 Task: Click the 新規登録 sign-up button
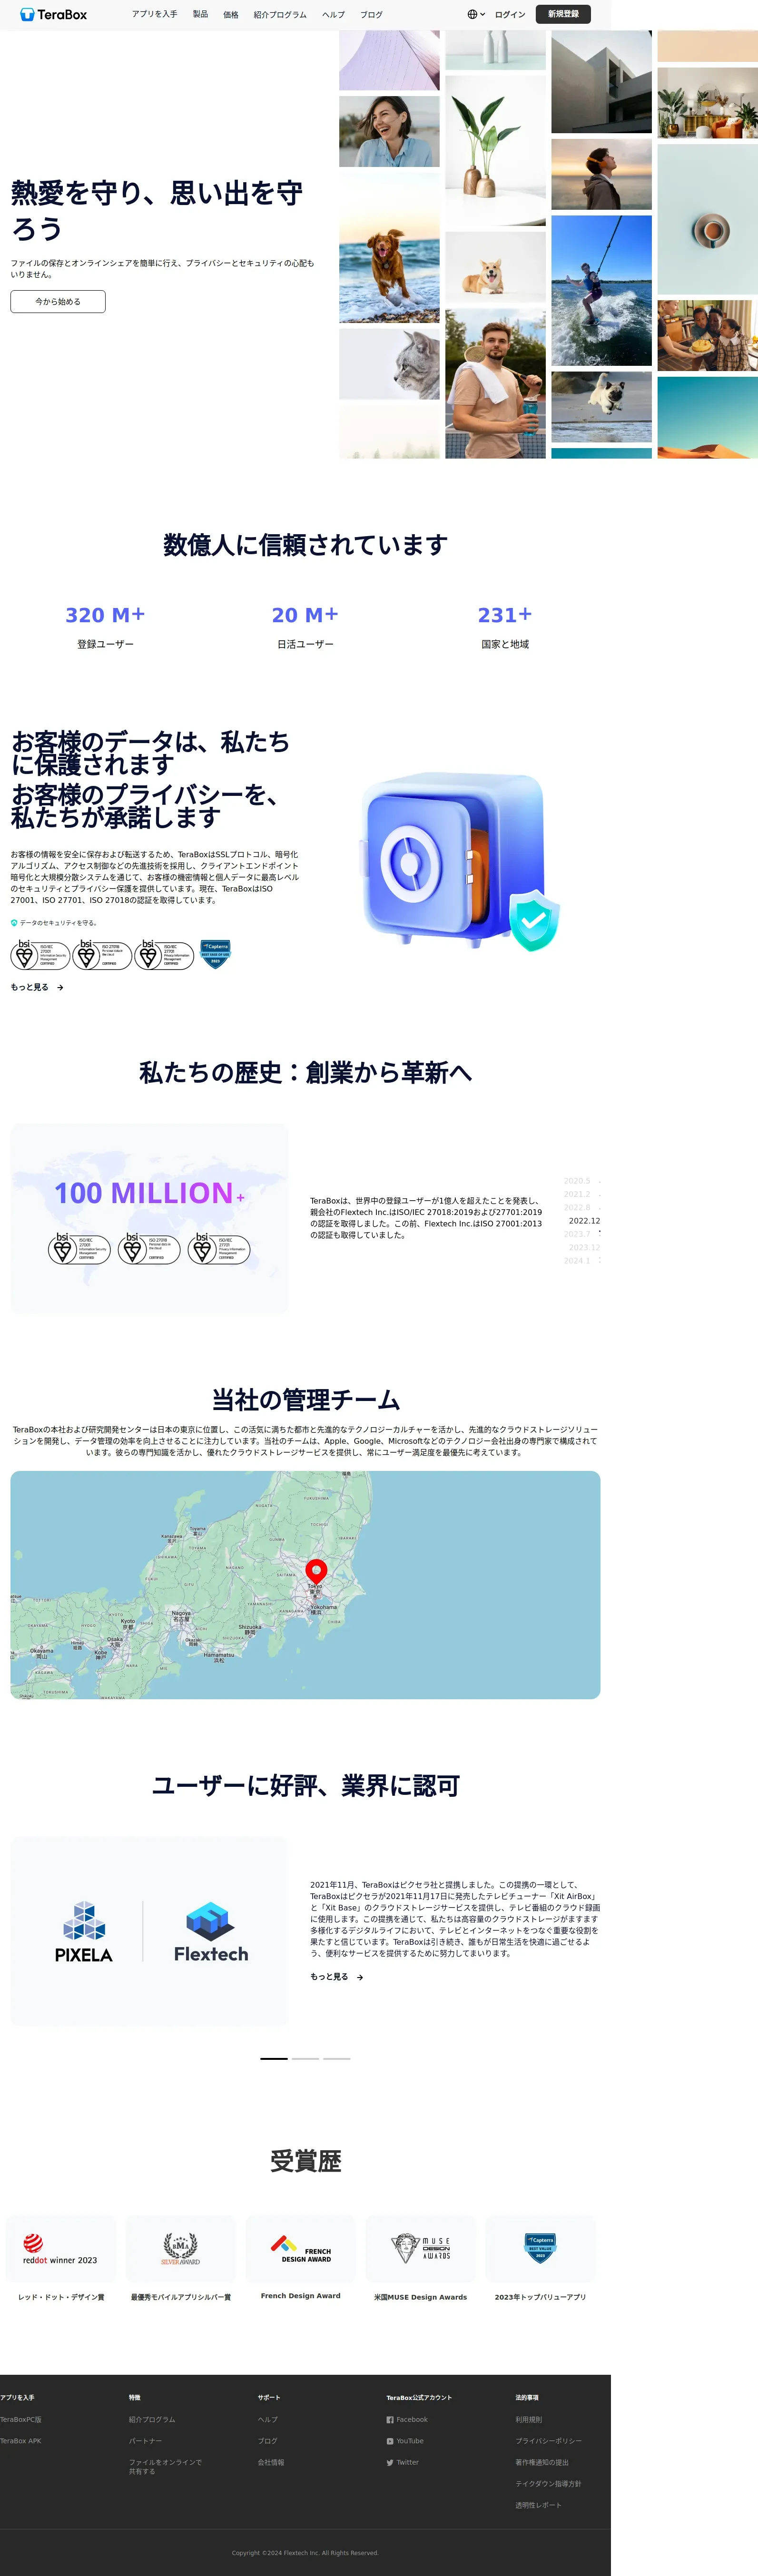click(x=563, y=14)
